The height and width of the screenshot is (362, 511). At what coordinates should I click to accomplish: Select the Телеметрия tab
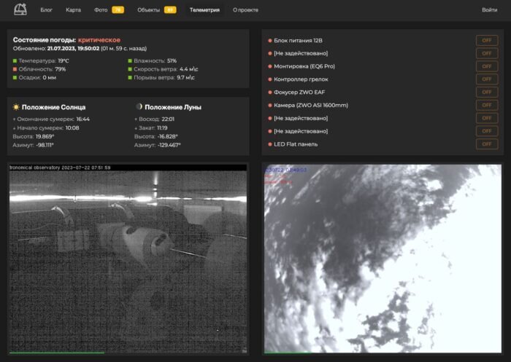(x=204, y=9)
